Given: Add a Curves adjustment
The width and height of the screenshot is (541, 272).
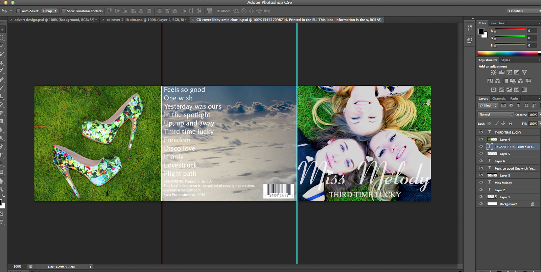Looking at the screenshot, I should tap(509, 72).
